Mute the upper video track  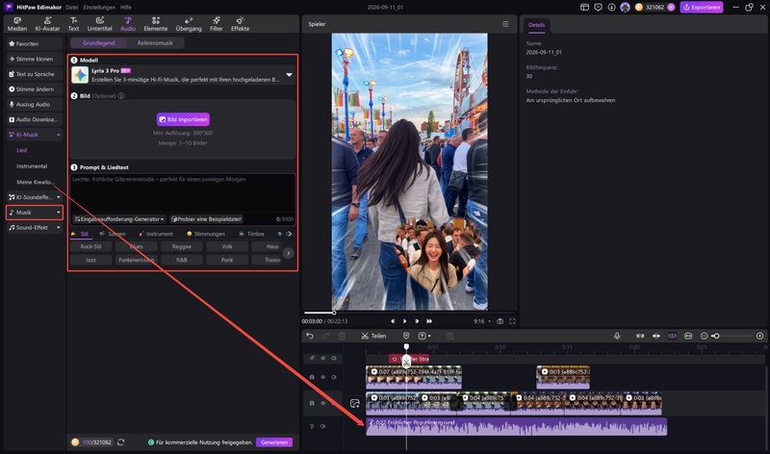tap(334, 377)
